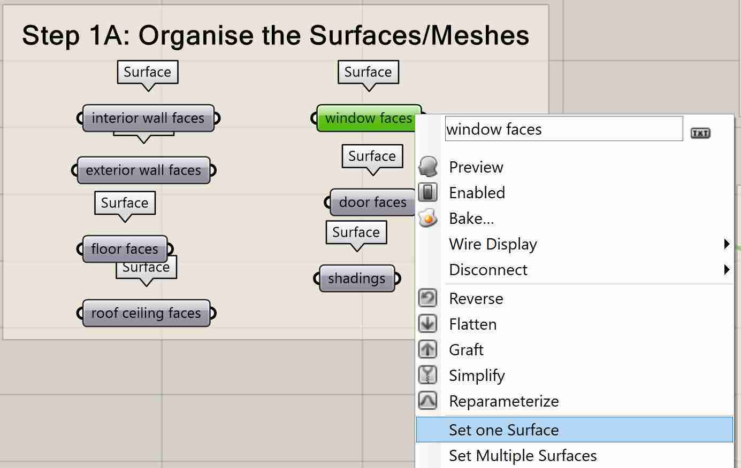
Task: Expand the Wire Display submenu arrow
Action: 726,244
